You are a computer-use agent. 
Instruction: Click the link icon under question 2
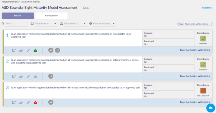[x=28, y=76]
